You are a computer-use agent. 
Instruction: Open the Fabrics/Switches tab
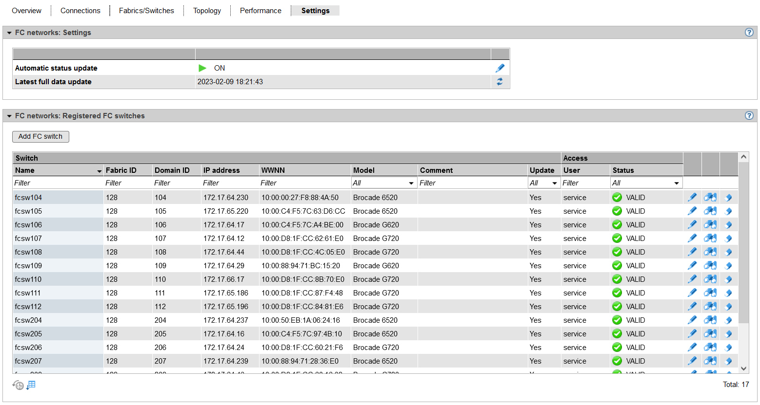146,11
